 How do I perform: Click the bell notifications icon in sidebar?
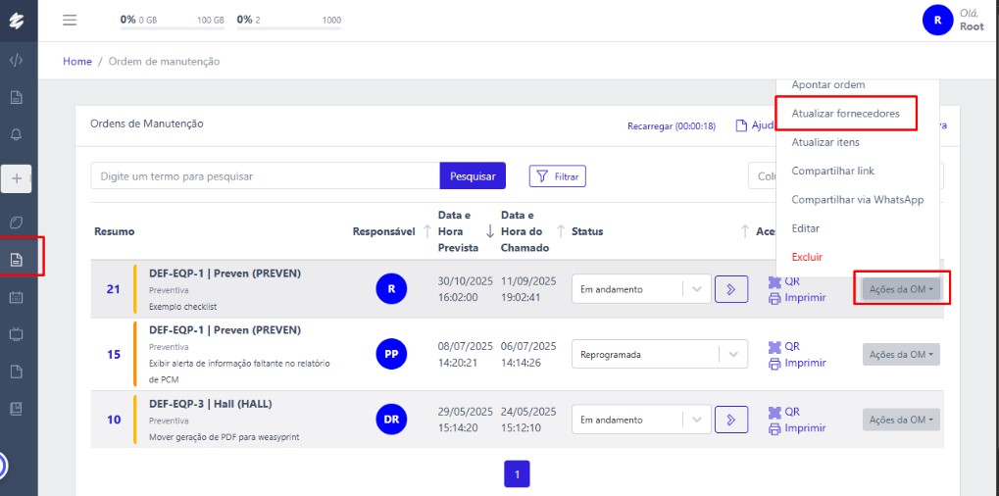point(16,134)
